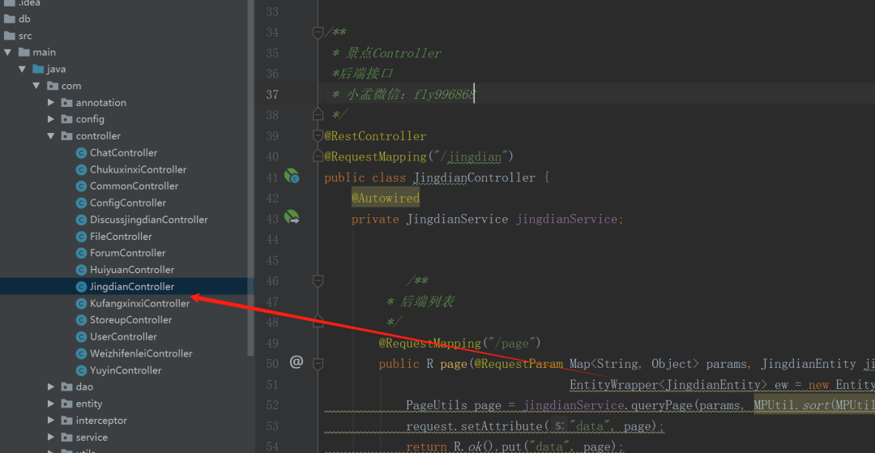Click the dao package icon
Viewport: 875px width, 453px height.
coord(67,387)
